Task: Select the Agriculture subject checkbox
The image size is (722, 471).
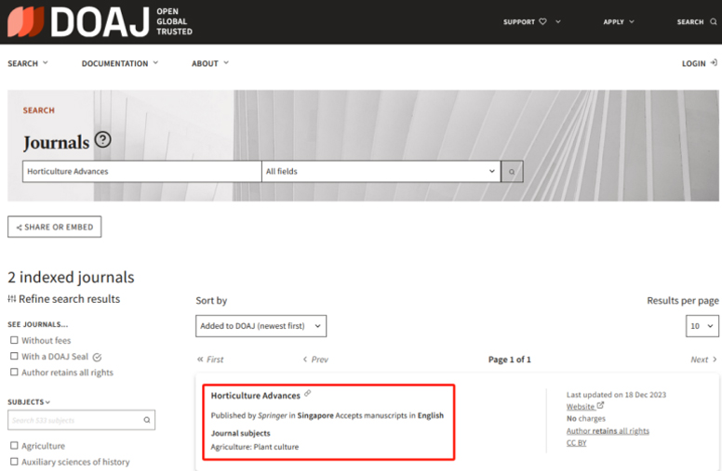Action: (14, 447)
